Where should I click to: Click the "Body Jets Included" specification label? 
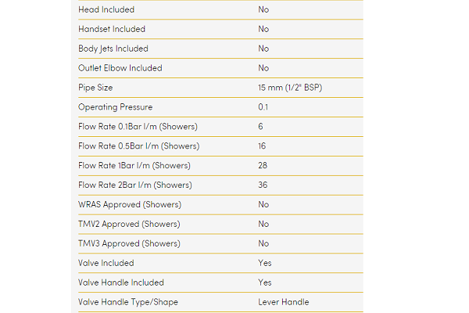[x=113, y=49]
